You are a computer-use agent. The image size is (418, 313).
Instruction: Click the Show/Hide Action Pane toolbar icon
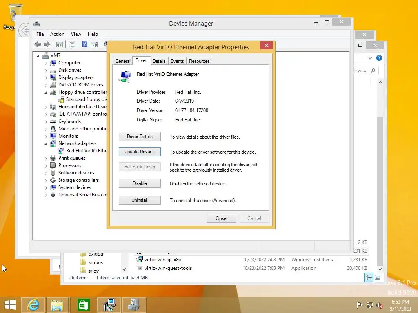[94, 44]
